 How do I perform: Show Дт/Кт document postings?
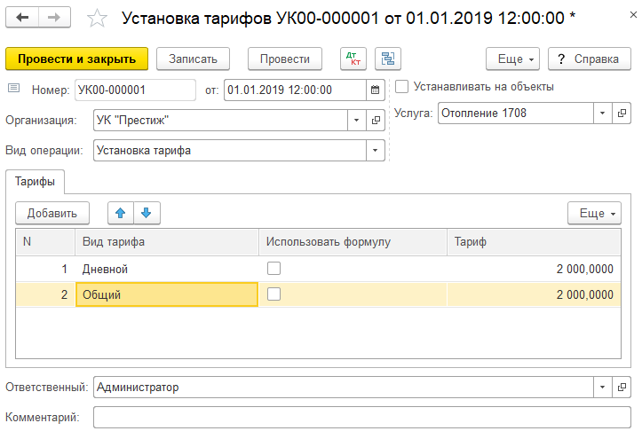pyautogui.click(x=353, y=59)
